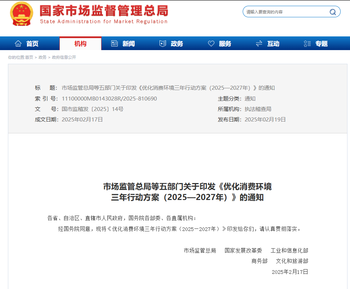Image resolution: width=350 pixels, height=289 pixels.
Task: Click the interaction arrows icon
Action: point(259,44)
